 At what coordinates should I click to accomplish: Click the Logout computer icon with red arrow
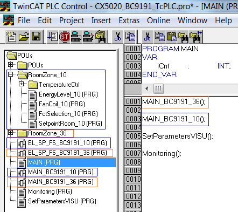pyautogui.click(x=88, y=37)
